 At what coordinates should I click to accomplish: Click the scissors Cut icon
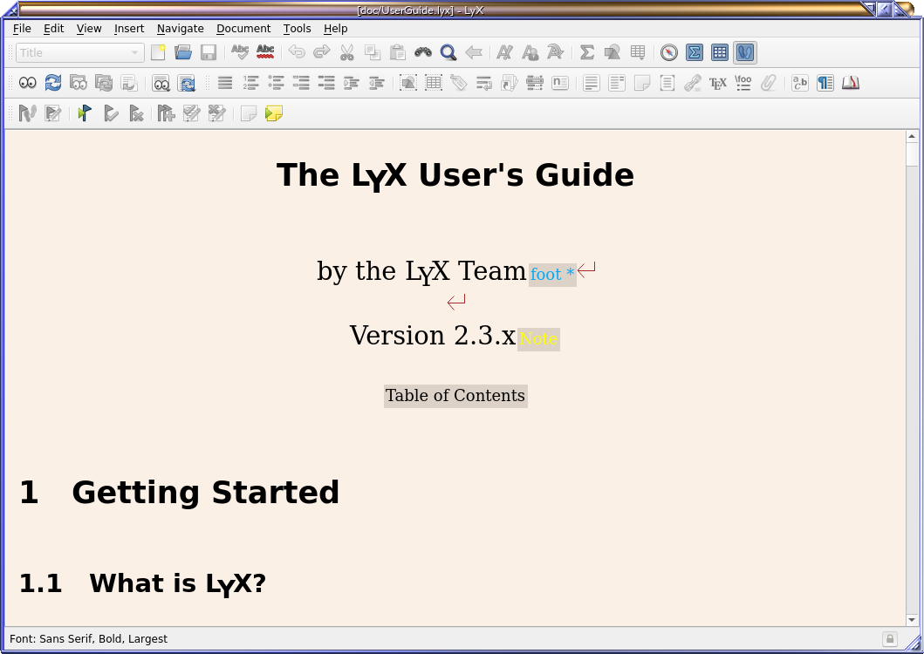tap(347, 52)
